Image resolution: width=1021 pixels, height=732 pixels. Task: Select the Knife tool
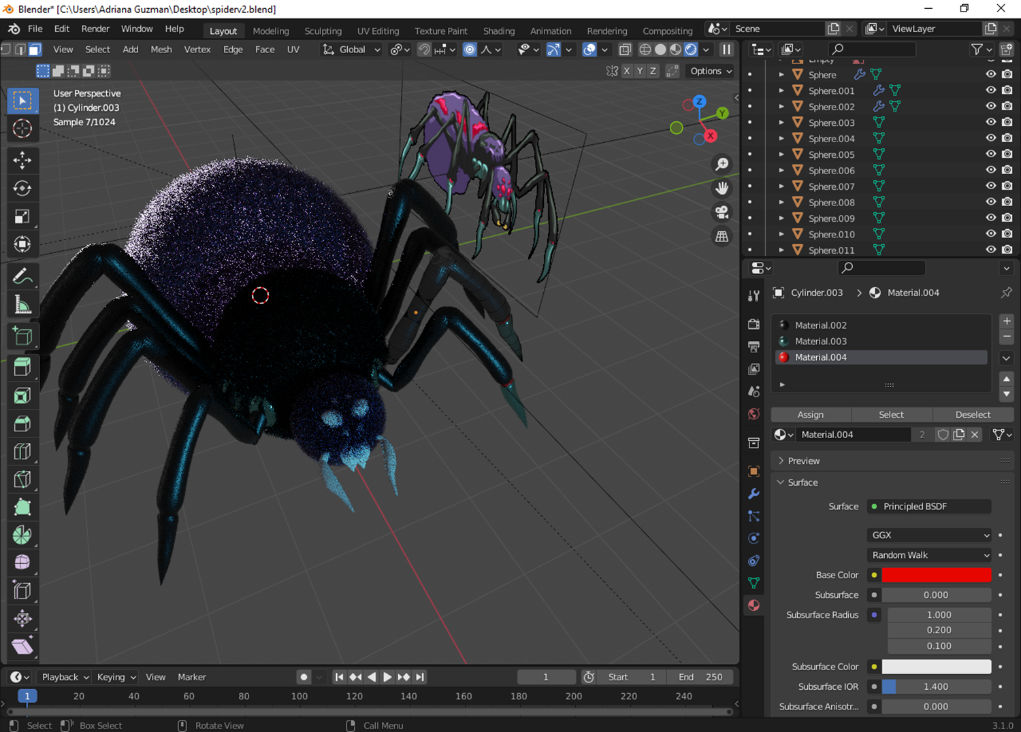[22, 479]
